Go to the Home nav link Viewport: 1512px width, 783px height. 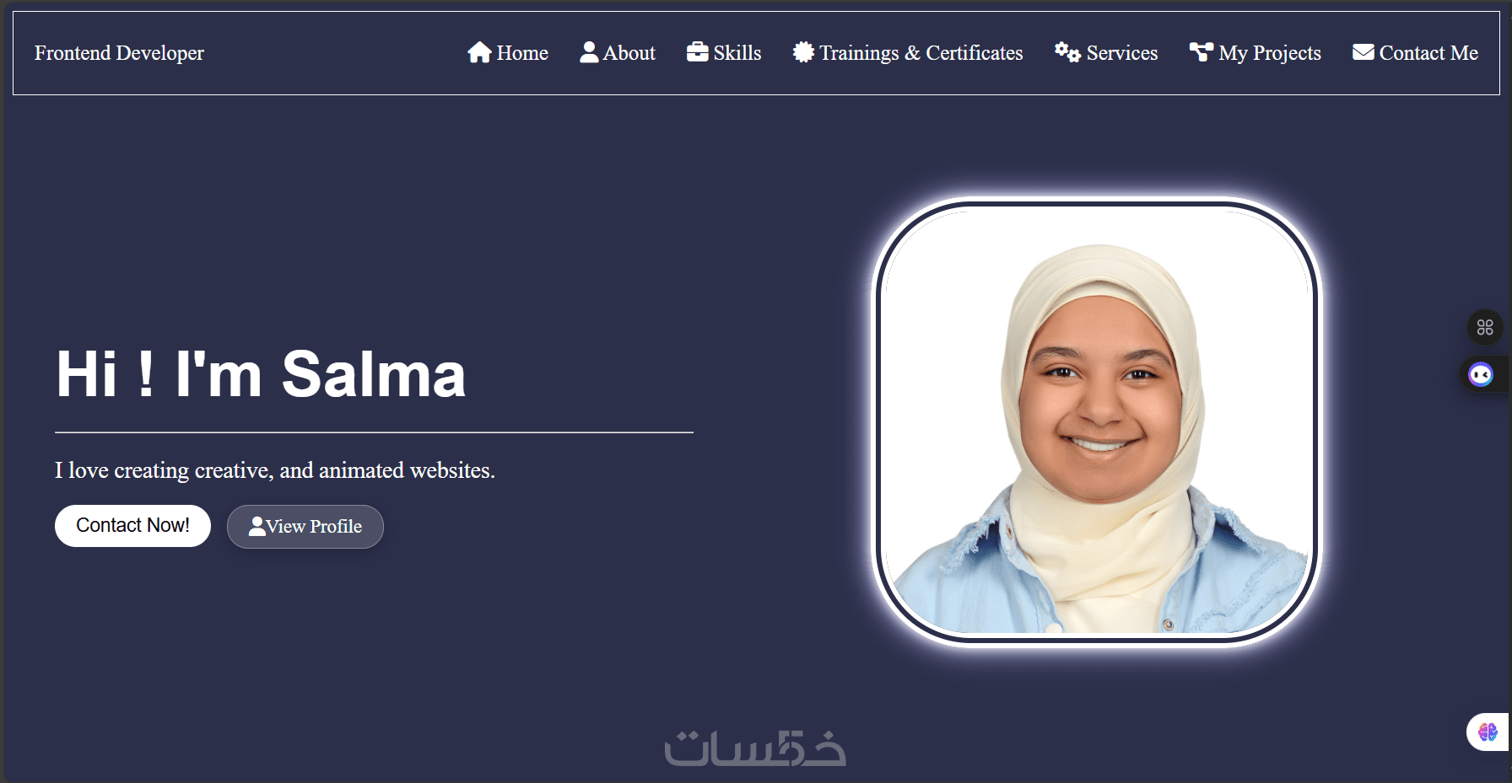[508, 52]
